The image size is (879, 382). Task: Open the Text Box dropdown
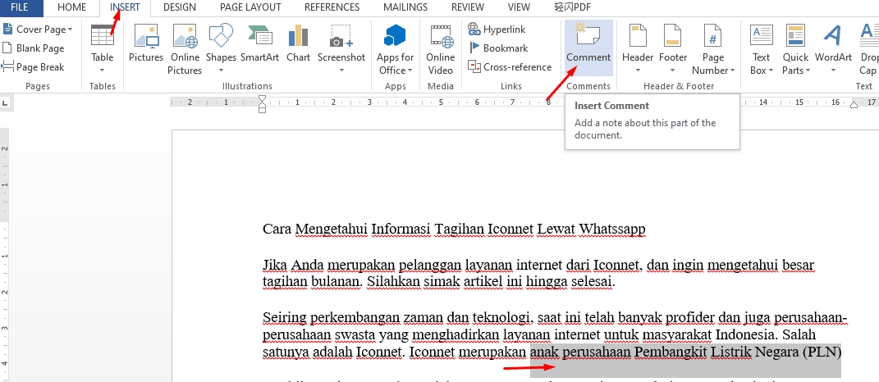click(762, 49)
